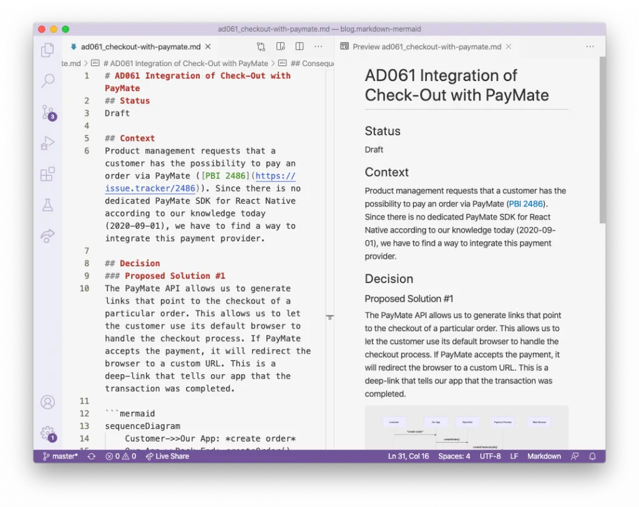Close the ad061_checkout-with-paymate.md editor tab
The height and width of the screenshot is (507, 639).
[x=208, y=47]
